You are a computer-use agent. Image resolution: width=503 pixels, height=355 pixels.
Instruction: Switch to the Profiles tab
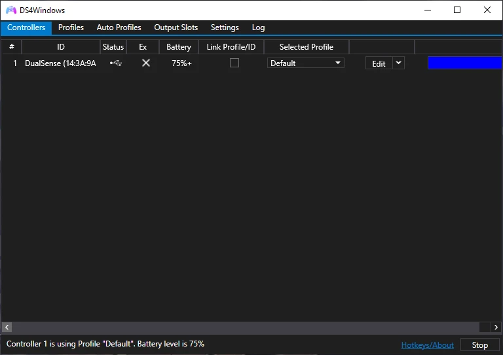click(71, 27)
